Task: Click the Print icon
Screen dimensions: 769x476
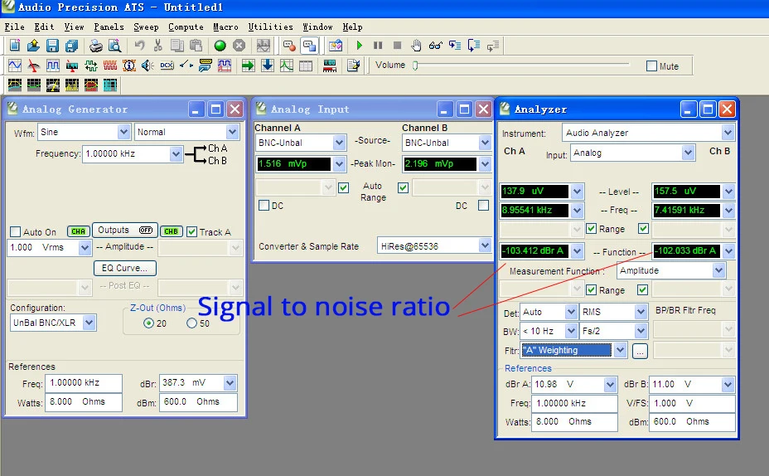Action: coord(95,46)
